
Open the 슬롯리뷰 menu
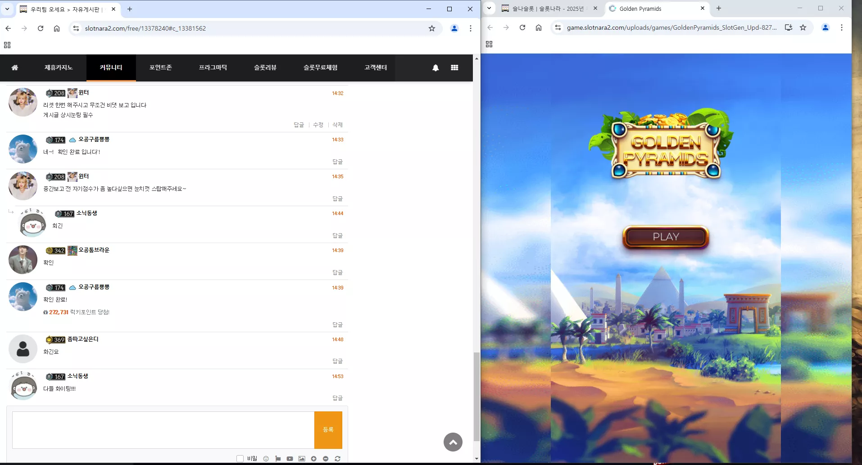pyautogui.click(x=265, y=68)
